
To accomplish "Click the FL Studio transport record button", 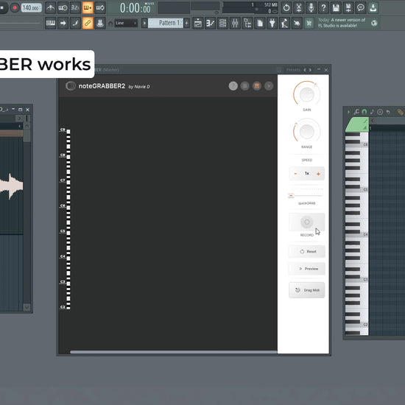I will click(x=15, y=8).
